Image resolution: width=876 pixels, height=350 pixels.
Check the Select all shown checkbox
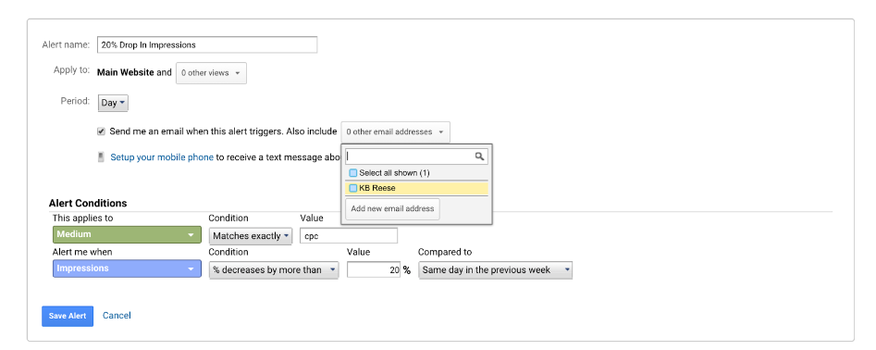coord(353,173)
